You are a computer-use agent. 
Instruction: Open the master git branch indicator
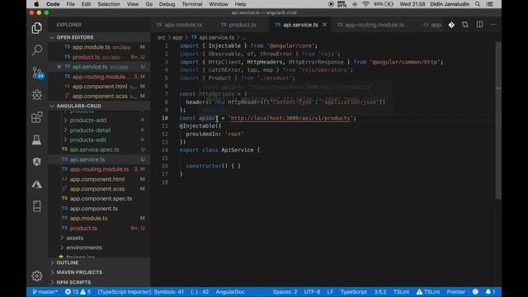tap(45, 292)
